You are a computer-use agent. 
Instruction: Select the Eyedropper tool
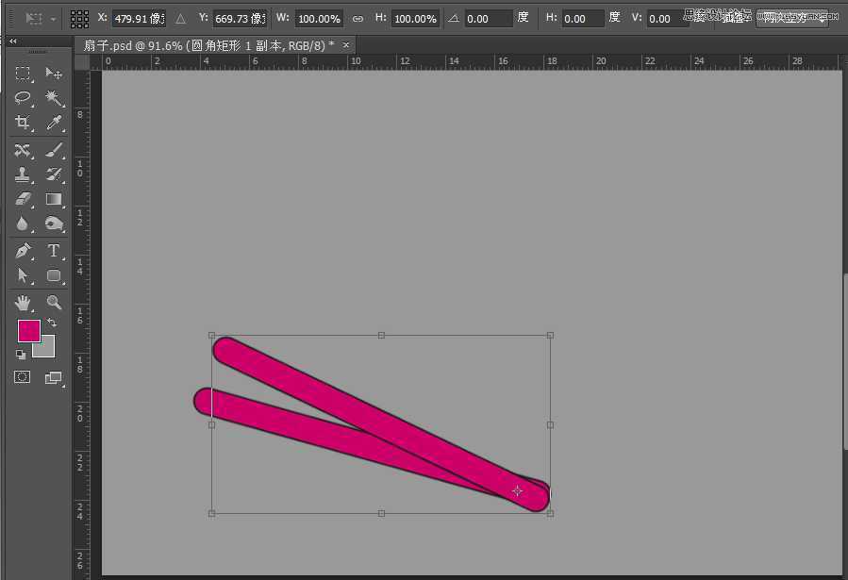click(54, 123)
